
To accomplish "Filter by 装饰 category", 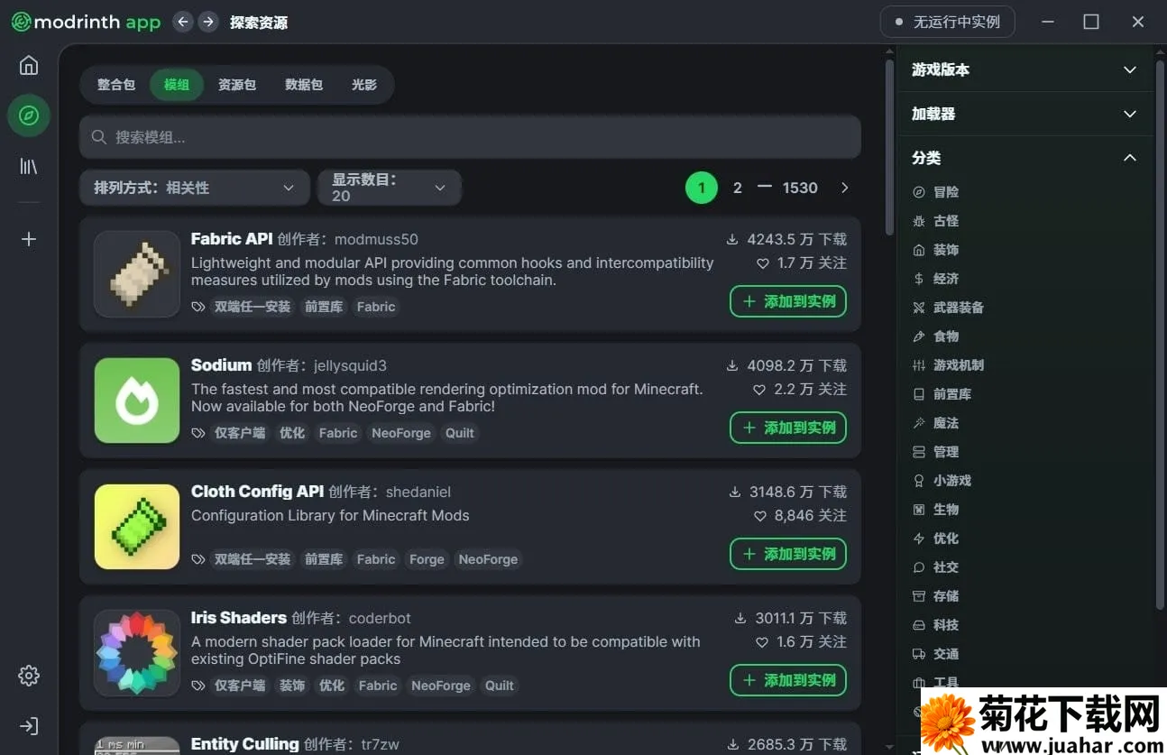I will (x=935, y=250).
